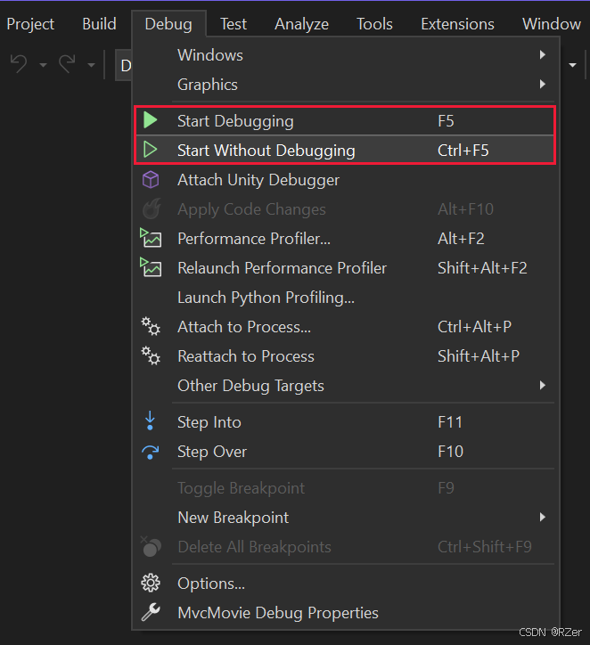The image size is (590, 645).
Task: Expand the Graphics submenu
Action: (542, 85)
